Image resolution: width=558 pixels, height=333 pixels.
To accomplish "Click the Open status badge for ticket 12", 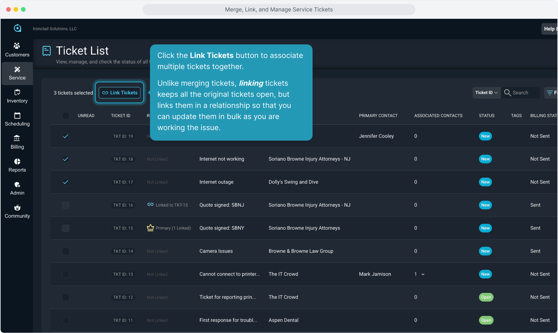I will coord(486,297).
